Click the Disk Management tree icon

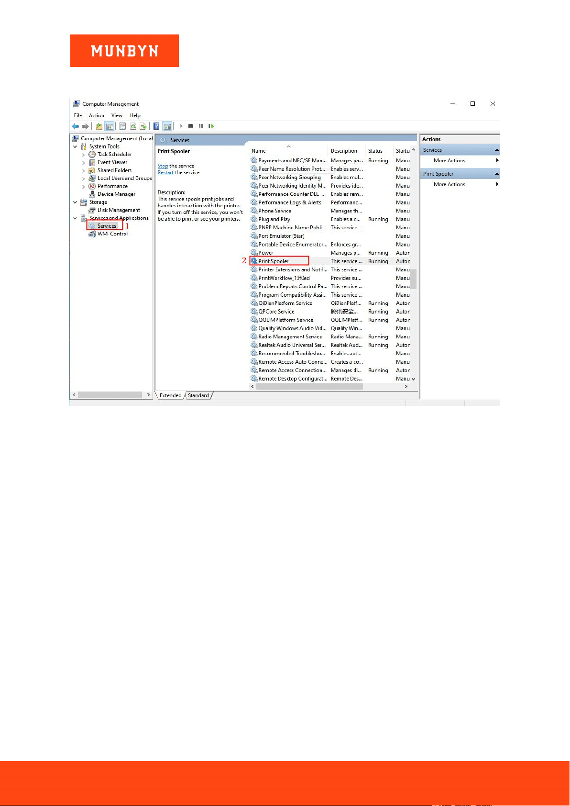[92, 210]
